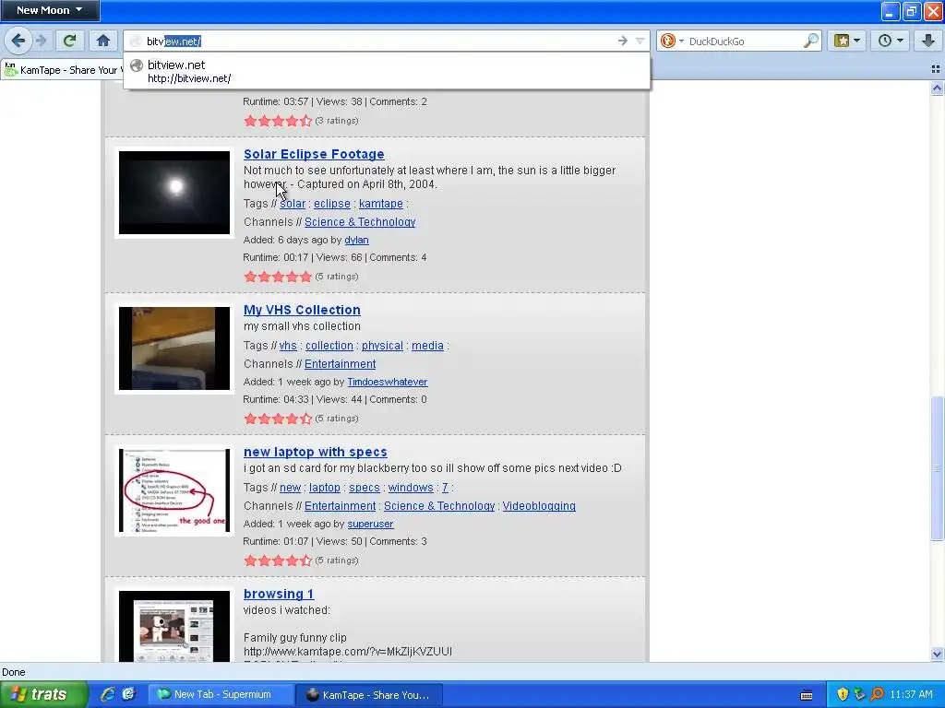Click the My VHS Collection thumbnail
The width and height of the screenshot is (945, 708).
click(x=174, y=348)
